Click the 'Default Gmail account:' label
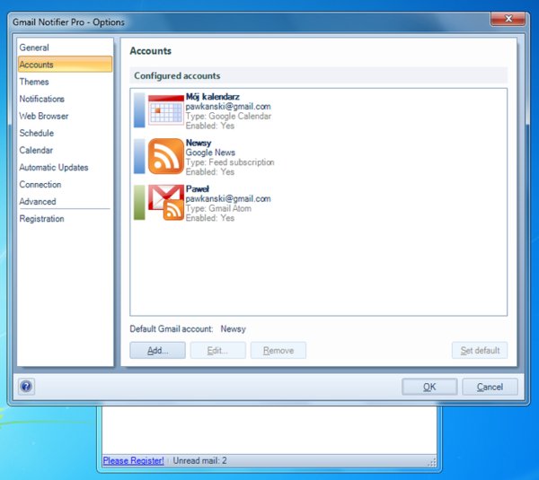Image resolution: width=539 pixels, height=480 pixels. click(x=172, y=329)
